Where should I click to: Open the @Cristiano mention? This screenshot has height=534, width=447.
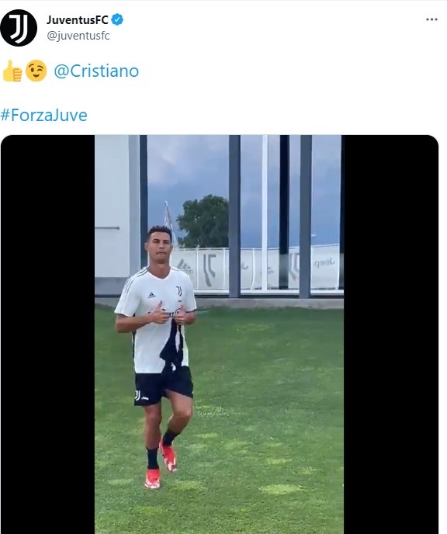[96, 71]
